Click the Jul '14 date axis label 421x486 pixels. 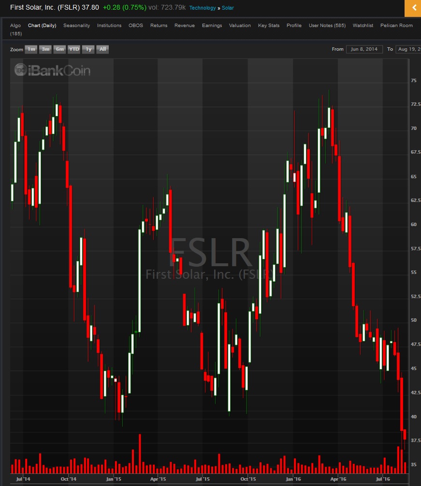23,479
